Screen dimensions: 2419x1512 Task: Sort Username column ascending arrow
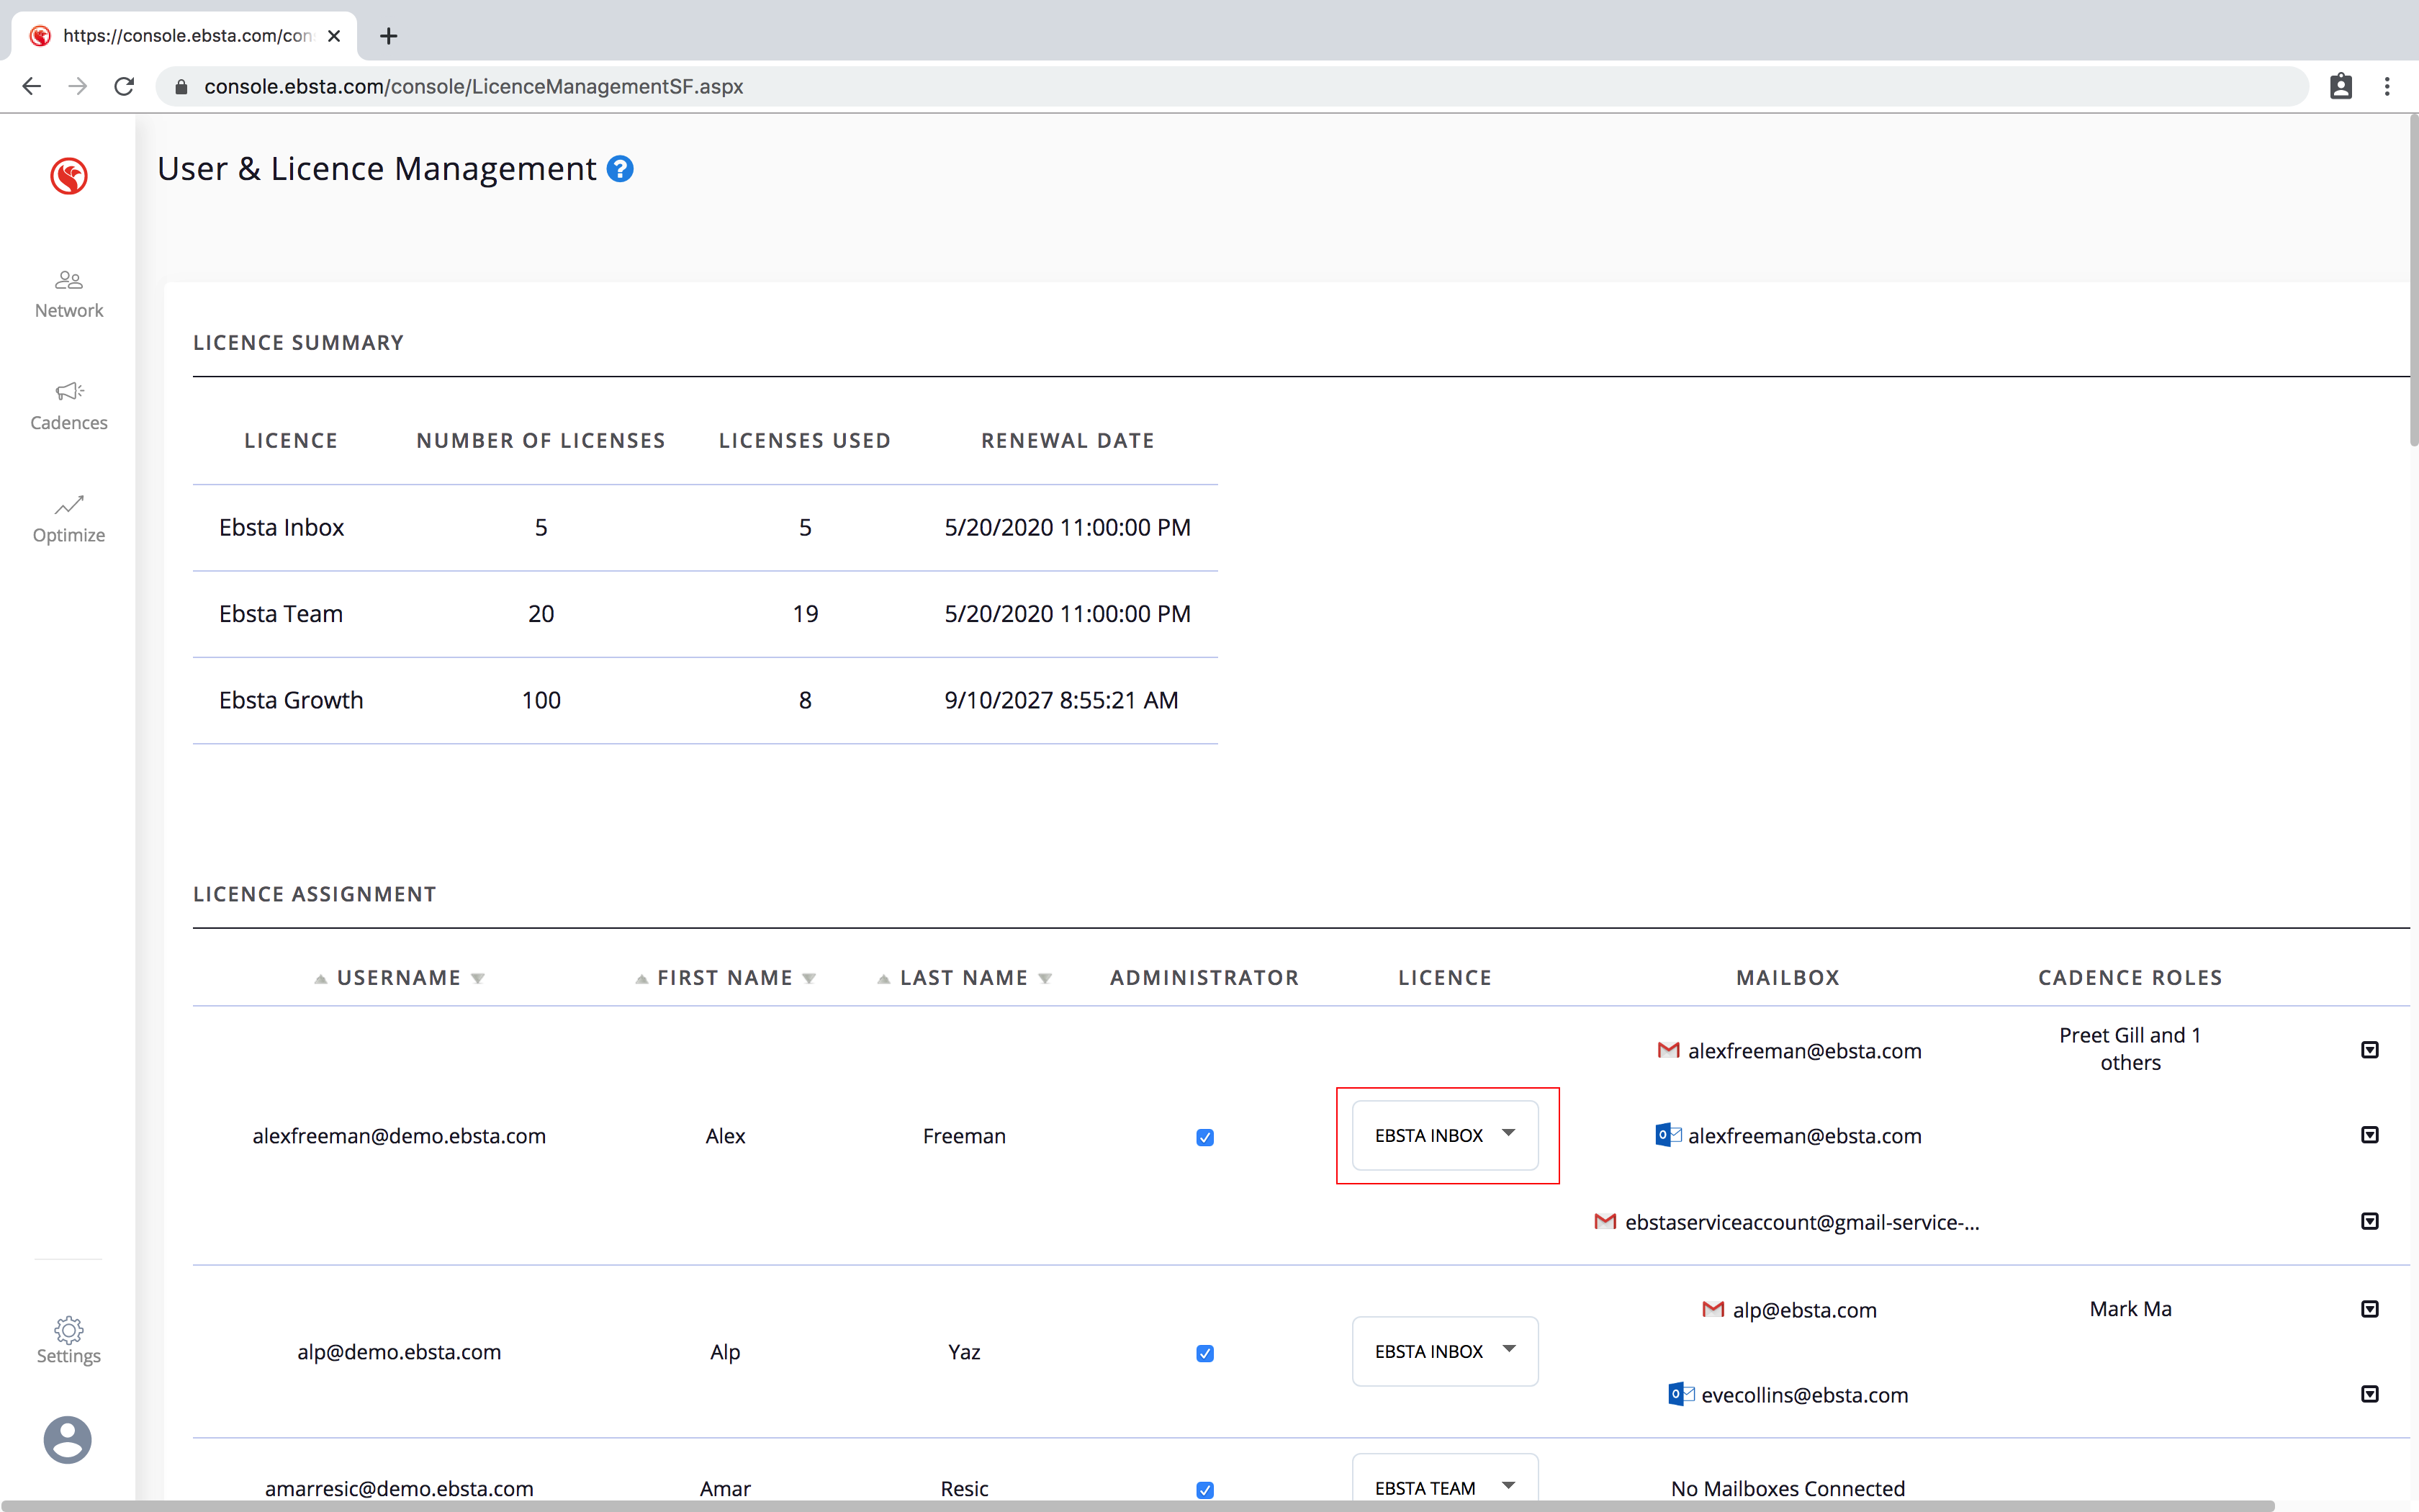pos(321,979)
